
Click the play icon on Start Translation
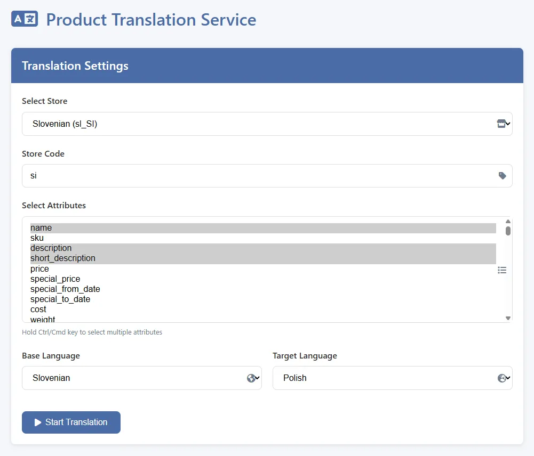point(38,422)
